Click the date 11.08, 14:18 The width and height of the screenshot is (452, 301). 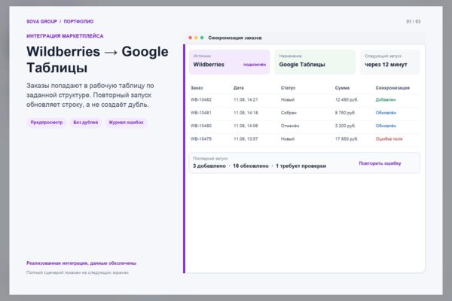[x=246, y=113]
